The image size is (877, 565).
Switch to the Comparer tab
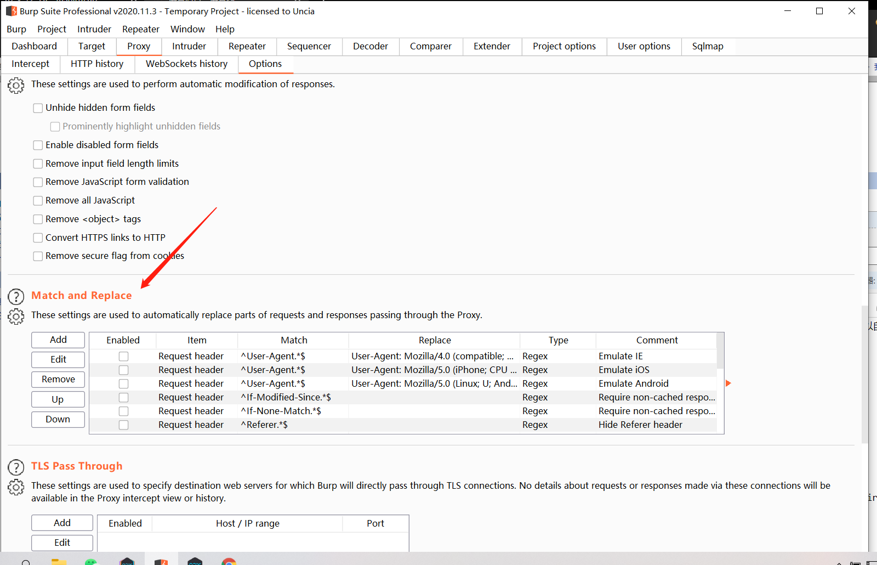point(431,47)
